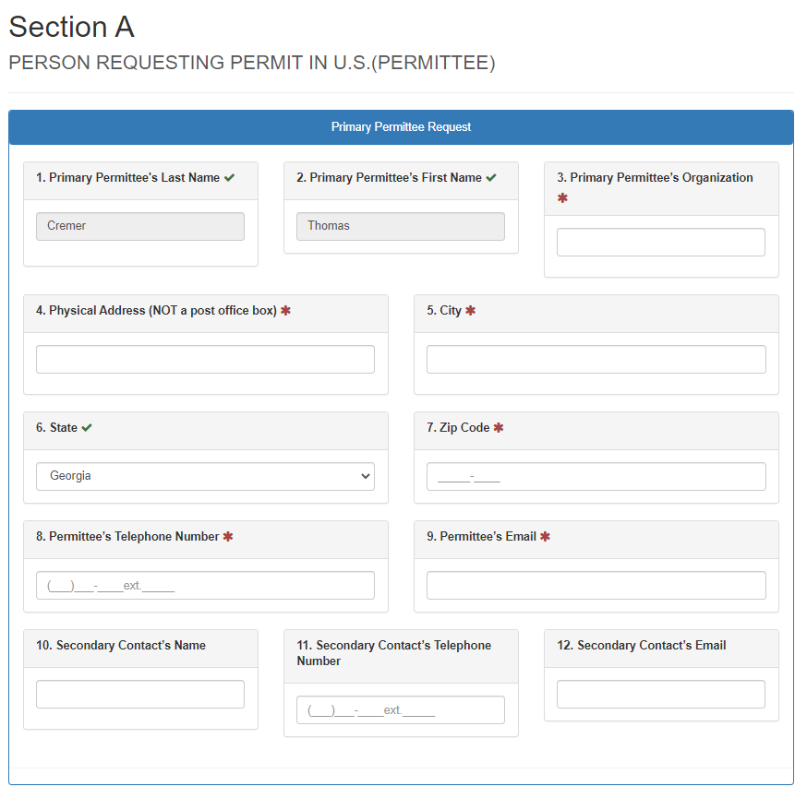Click red asterisk beside City label
This screenshot has width=807, height=798.
pyautogui.click(x=470, y=311)
